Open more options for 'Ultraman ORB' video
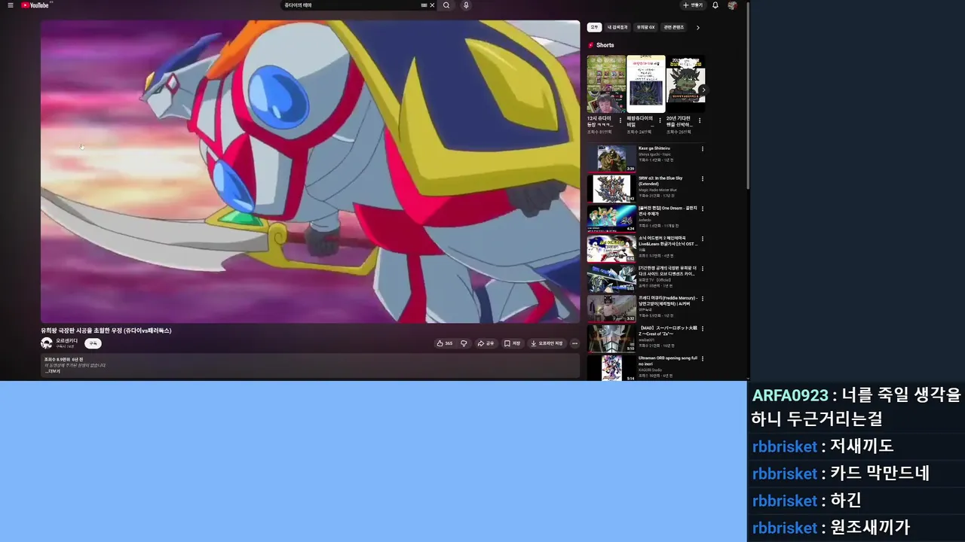965x542 pixels. 703,358
